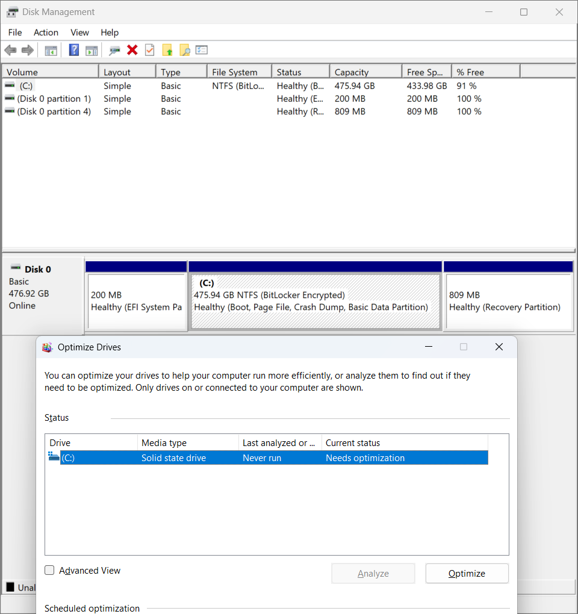Sort by the Free Sp... column header
Viewport: 578px width, 614px height.
427,72
